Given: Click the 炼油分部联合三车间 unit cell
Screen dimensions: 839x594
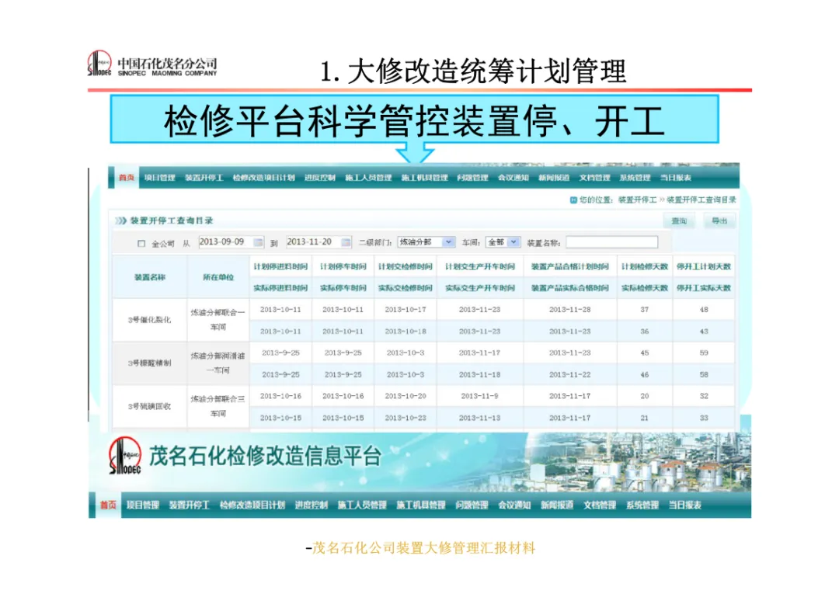Looking at the screenshot, I should [x=218, y=406].
